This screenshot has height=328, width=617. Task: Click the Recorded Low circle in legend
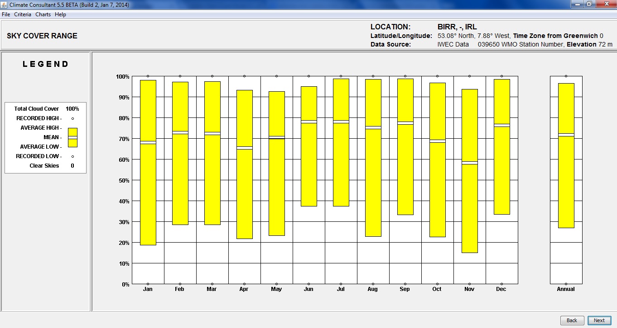(72, 156)
